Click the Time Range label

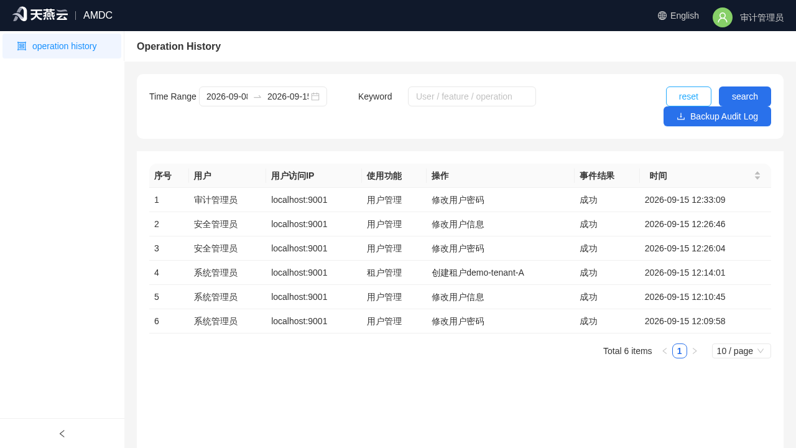click(173, 96)
